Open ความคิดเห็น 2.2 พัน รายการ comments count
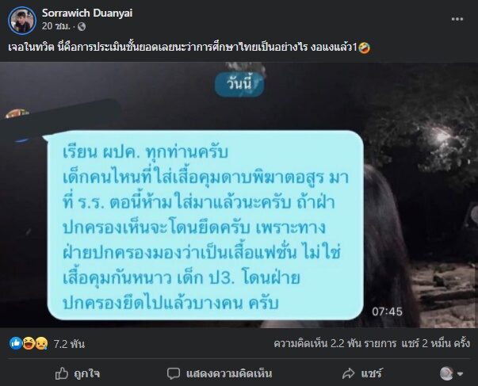This screenshot has width=478, height=386. point(335,344)
